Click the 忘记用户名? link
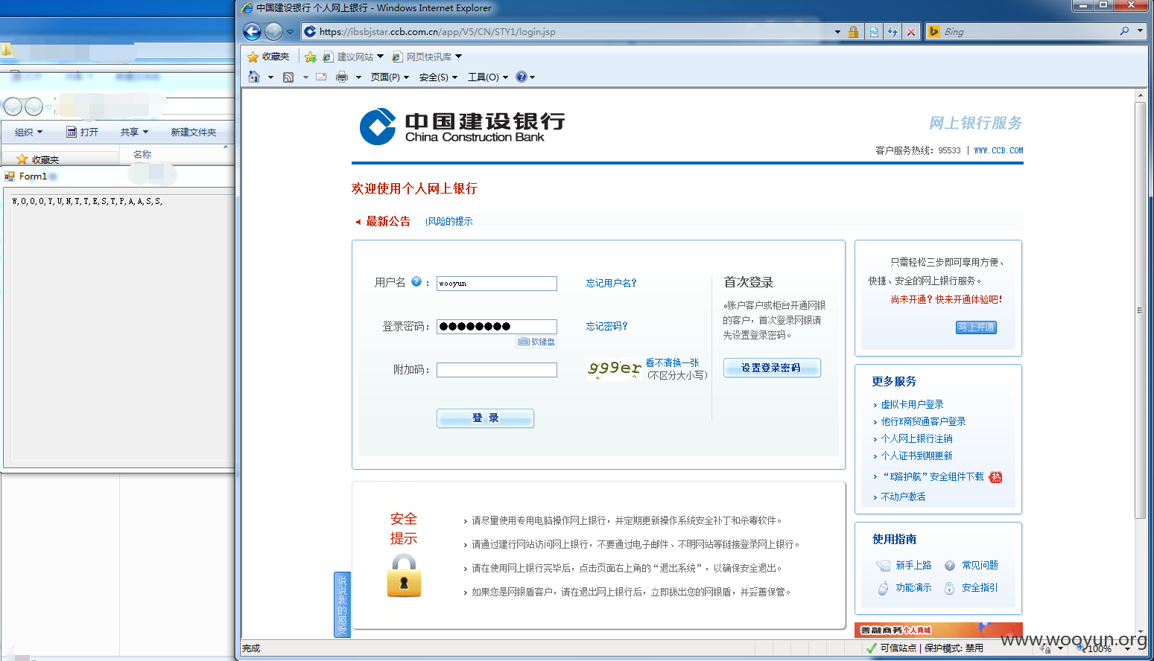Image resolution: width=1154 pixels, height=661 pixels. pyautogui.click(x=611, y=283)
